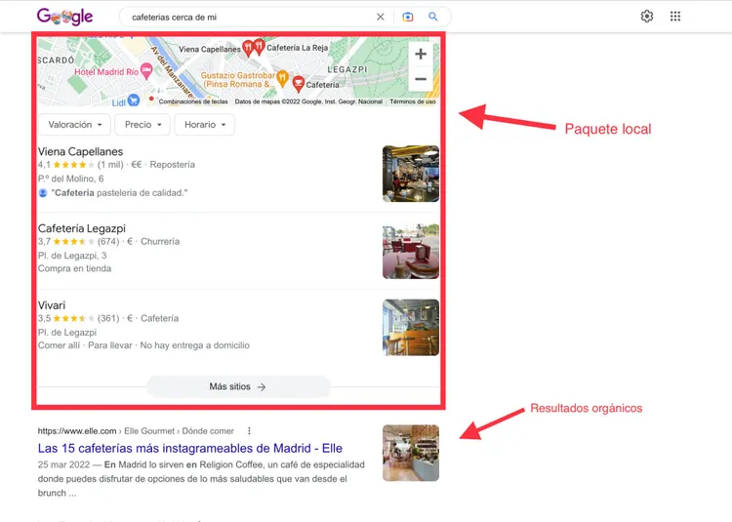Click the Viena Capellanes map pin
732x522 pixels.
[x=248, y=49]
